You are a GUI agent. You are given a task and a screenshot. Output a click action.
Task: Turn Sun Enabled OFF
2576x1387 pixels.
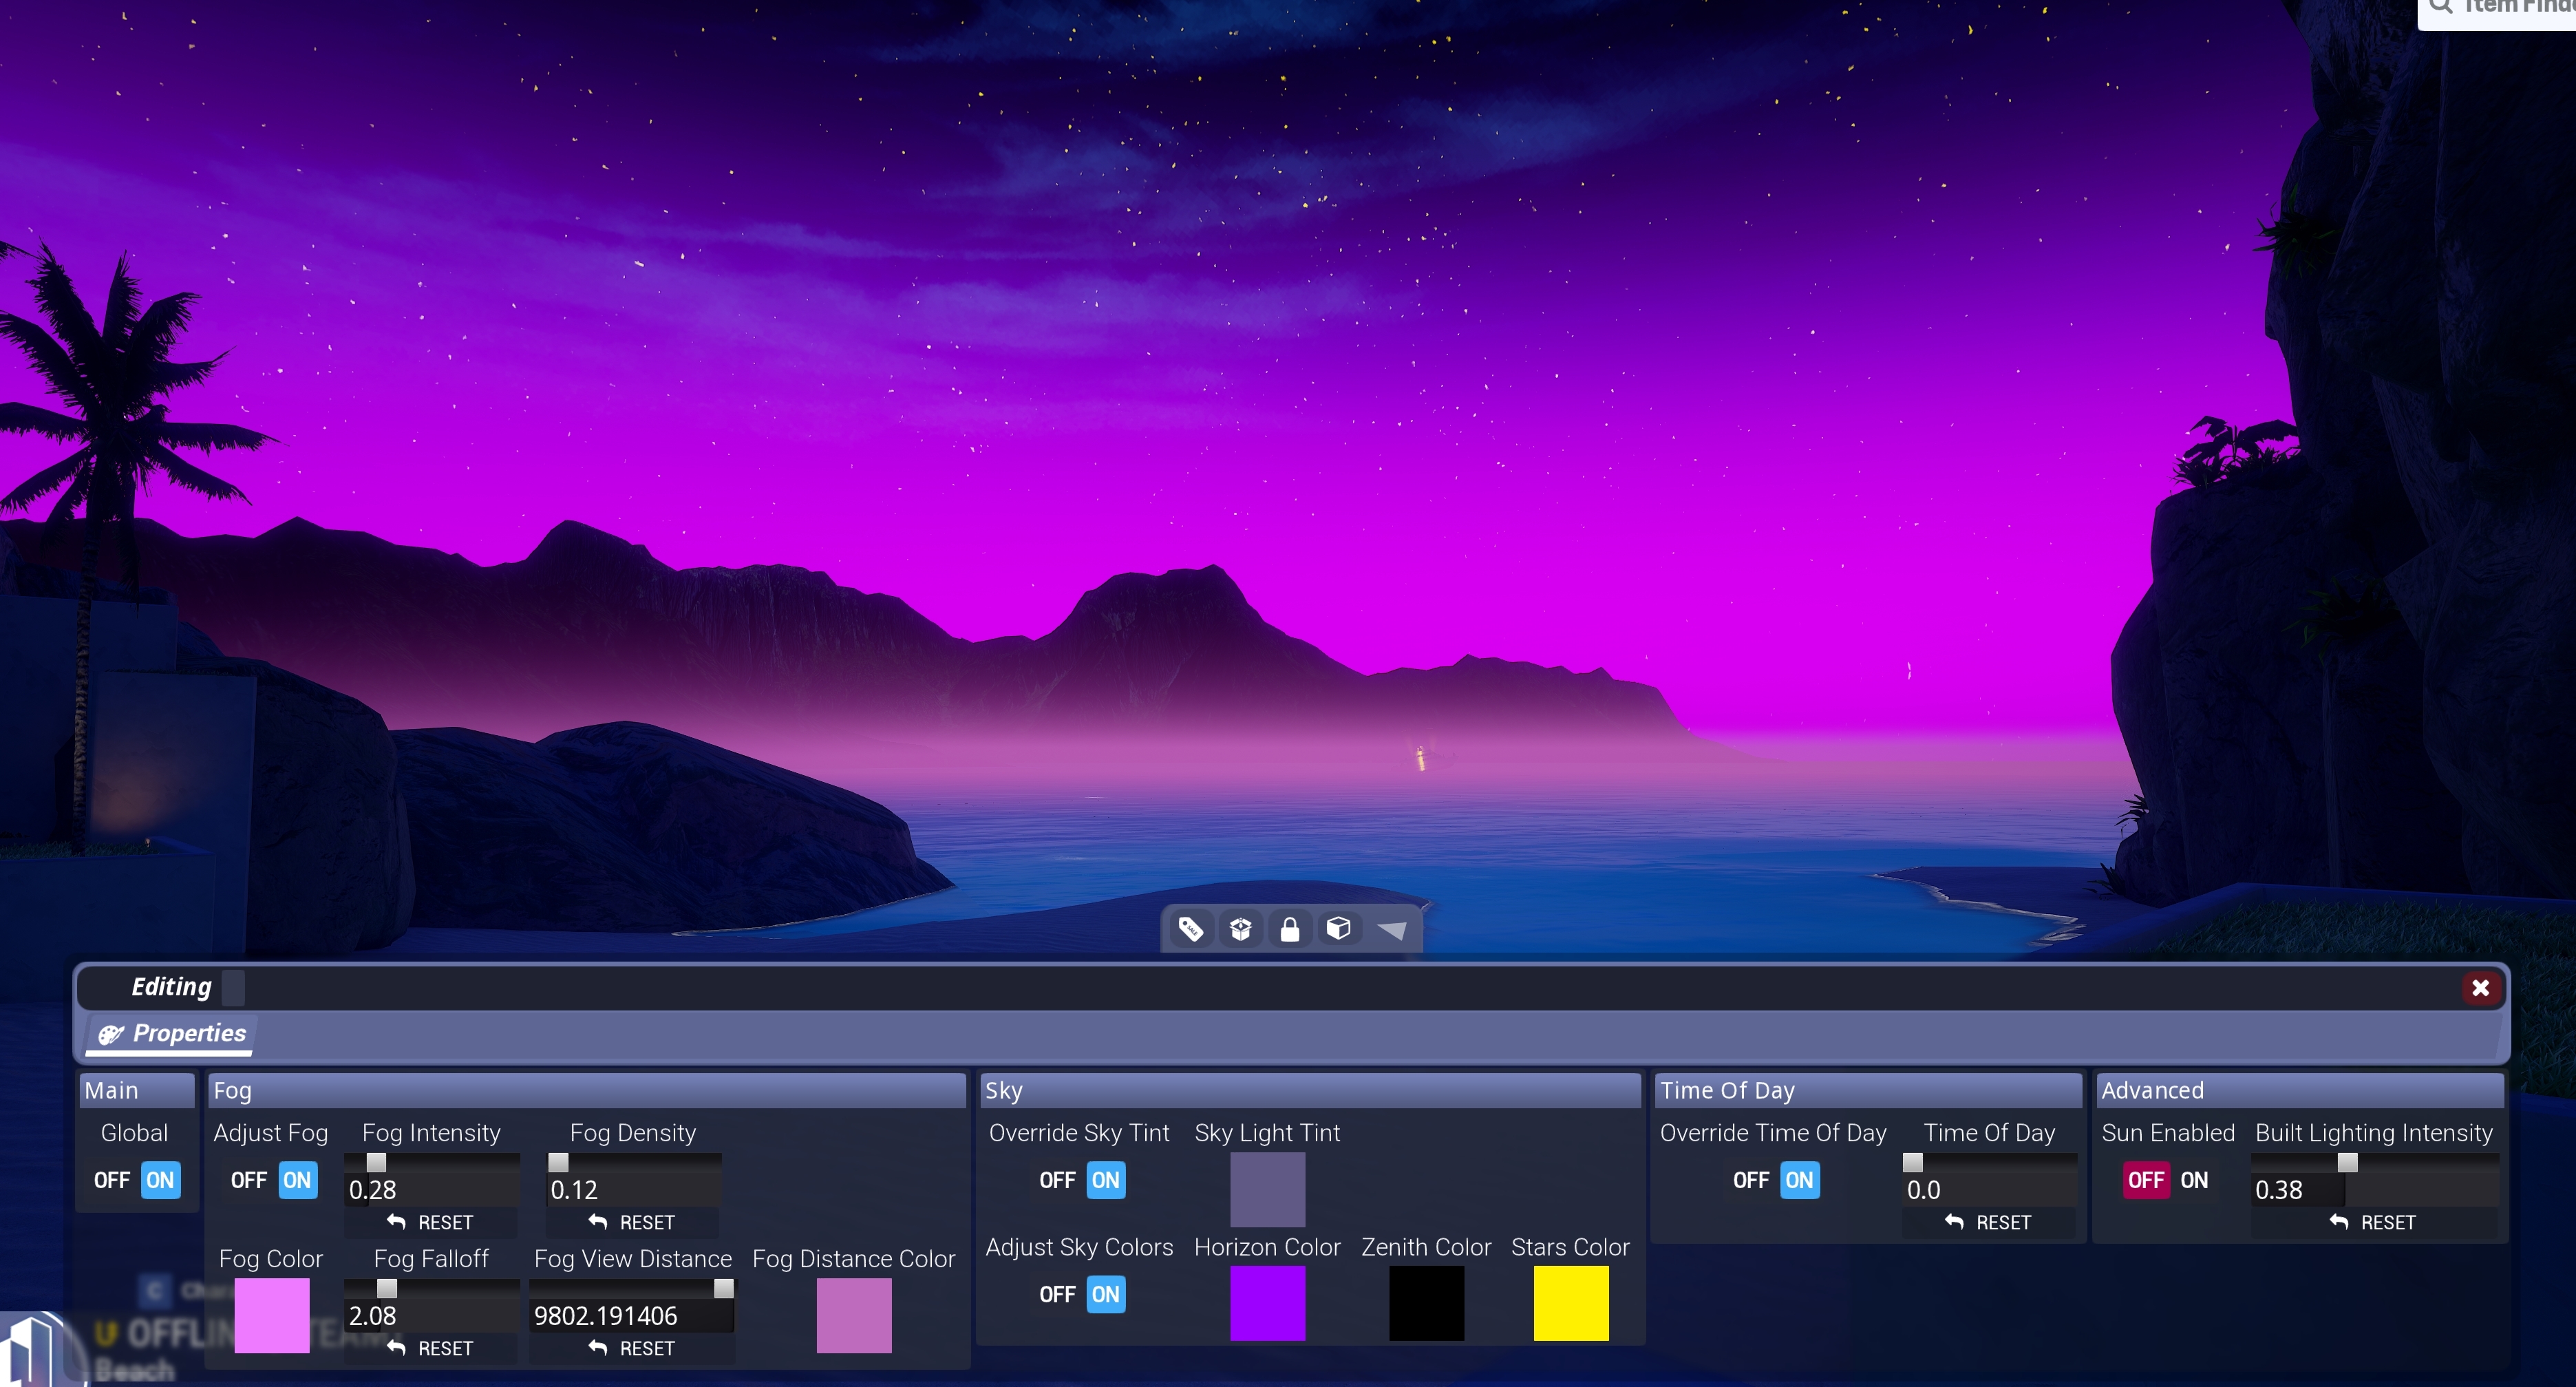[2146, 1180]
